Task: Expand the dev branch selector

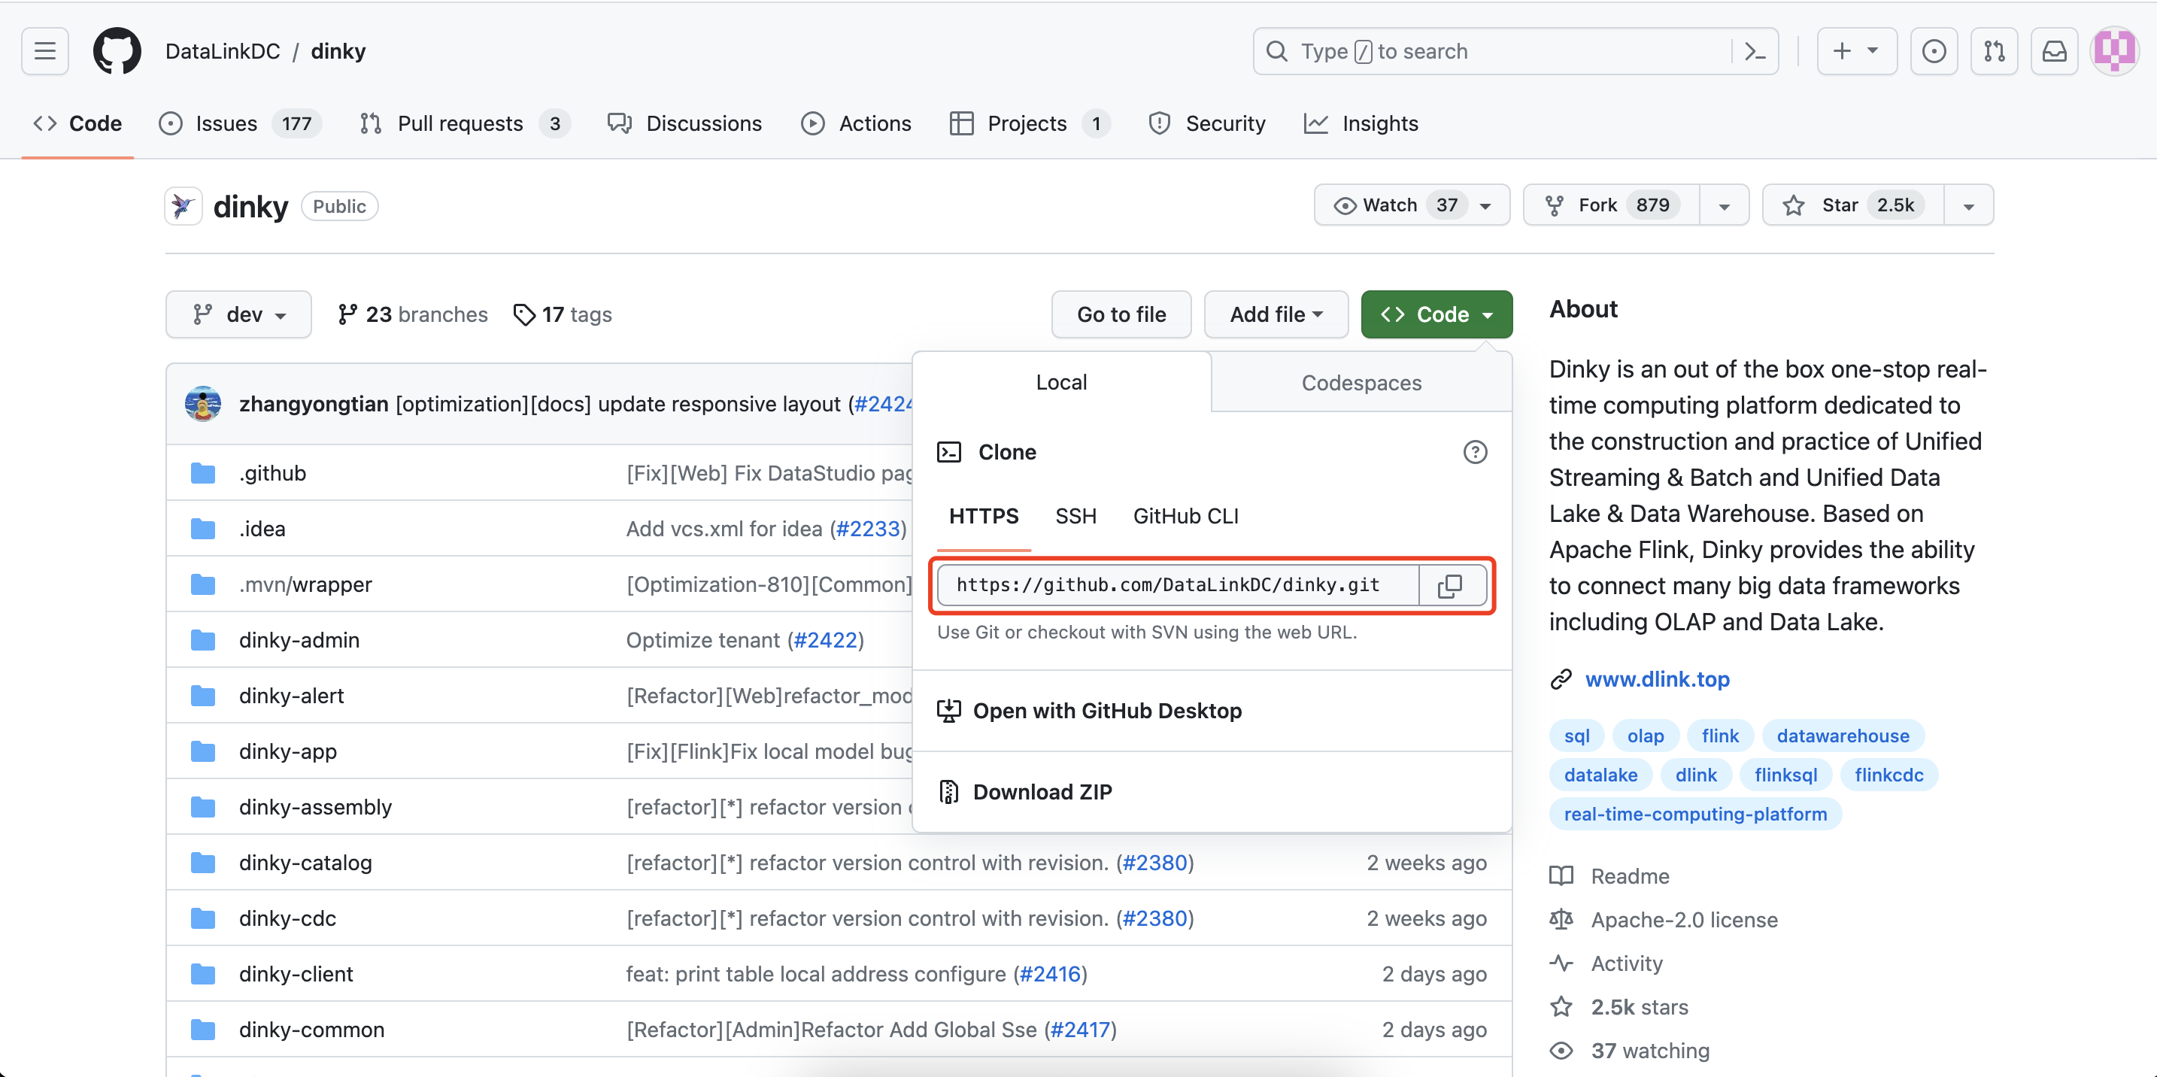Action: click(x=238, y=315)
